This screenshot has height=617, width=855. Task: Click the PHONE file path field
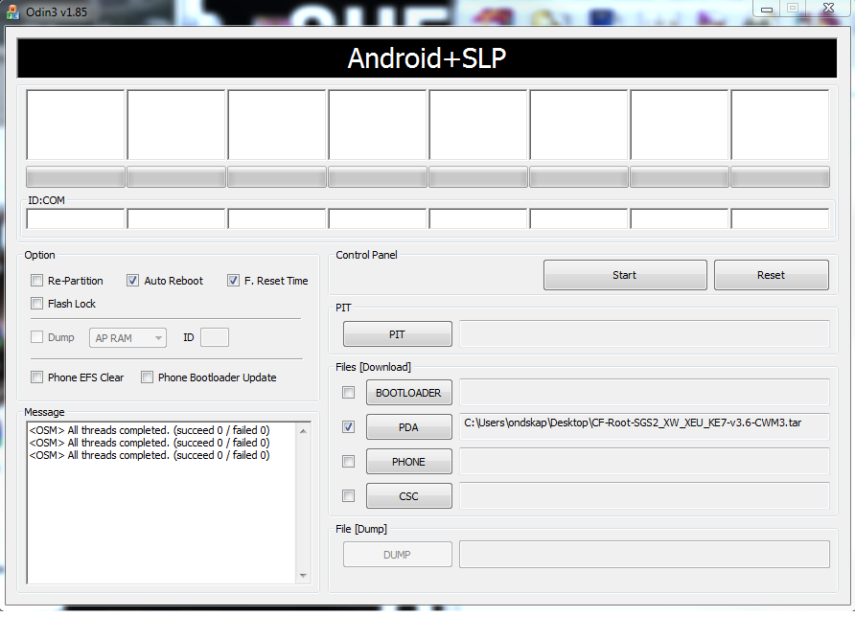tap(644, 462)
